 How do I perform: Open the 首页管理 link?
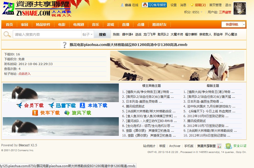[x=215, y=5]
